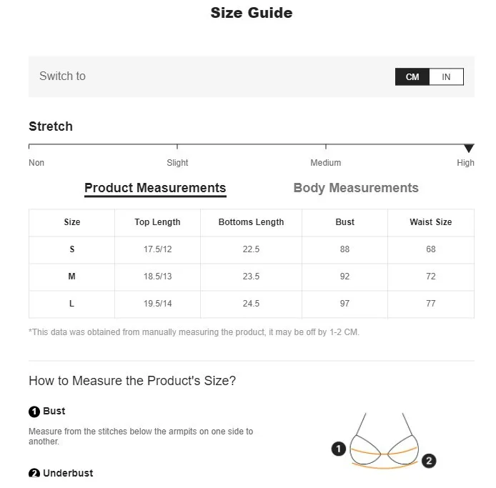Click the Bust column header
This screenshot has width=496, height=488.
[x=344, y=222]
